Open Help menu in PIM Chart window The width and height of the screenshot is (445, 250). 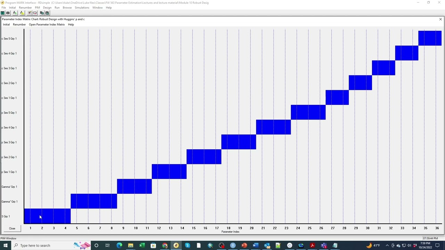click(x=71, y=25)
